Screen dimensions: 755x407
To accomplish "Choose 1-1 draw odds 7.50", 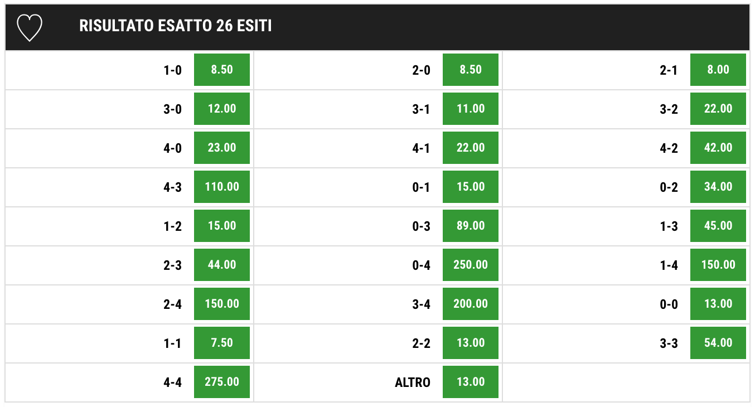I will (222, 343).
